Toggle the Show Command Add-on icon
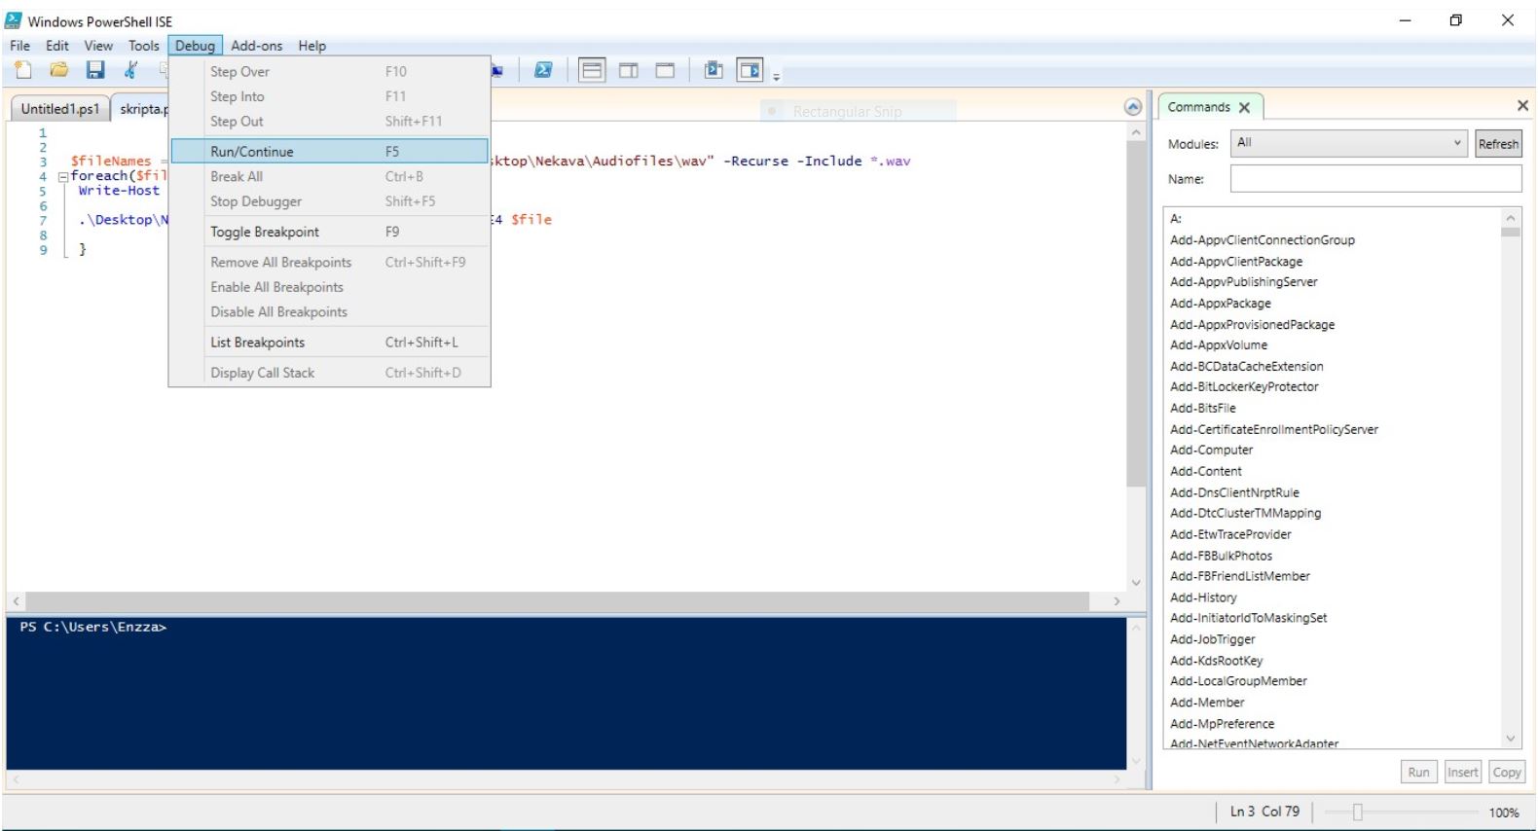The image size is (1538, 831). click(750, 70)
